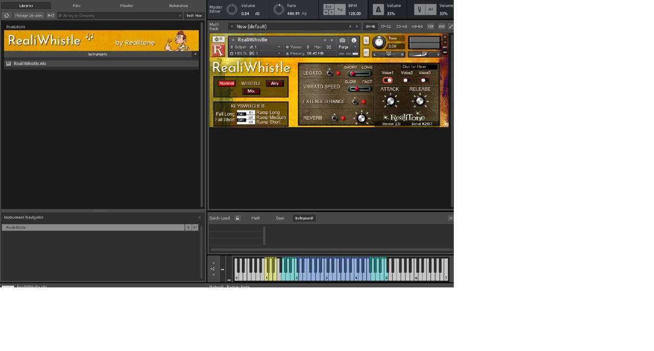Load previous RealiWhistle instrument arrow

point(324,40)
